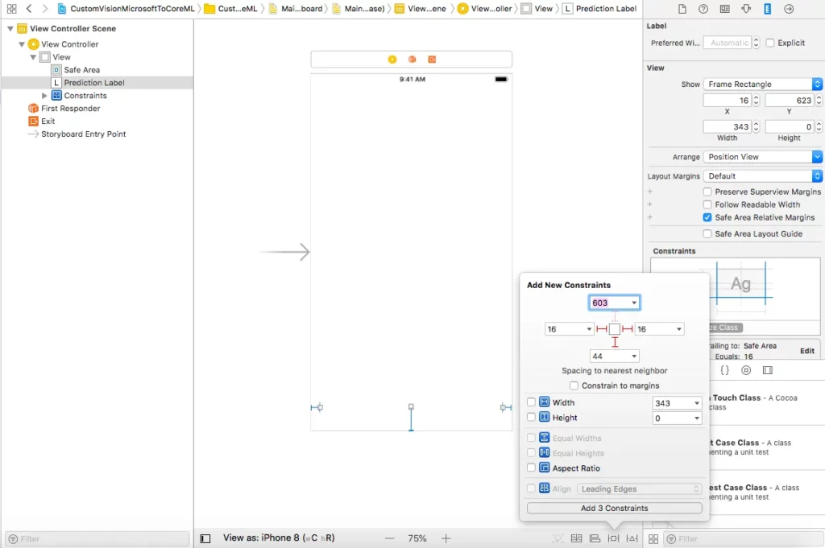This screenshot has height=548, width=825.
Task: Open the Quick Help inspector
Action: coord(703,9)
